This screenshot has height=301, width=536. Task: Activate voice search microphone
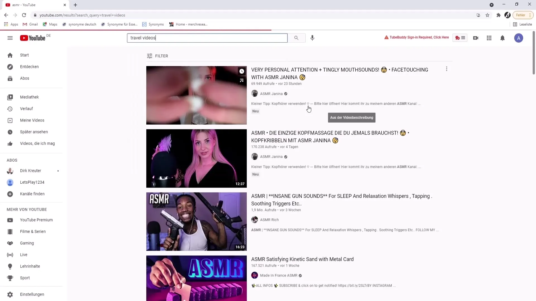point(312,38)
